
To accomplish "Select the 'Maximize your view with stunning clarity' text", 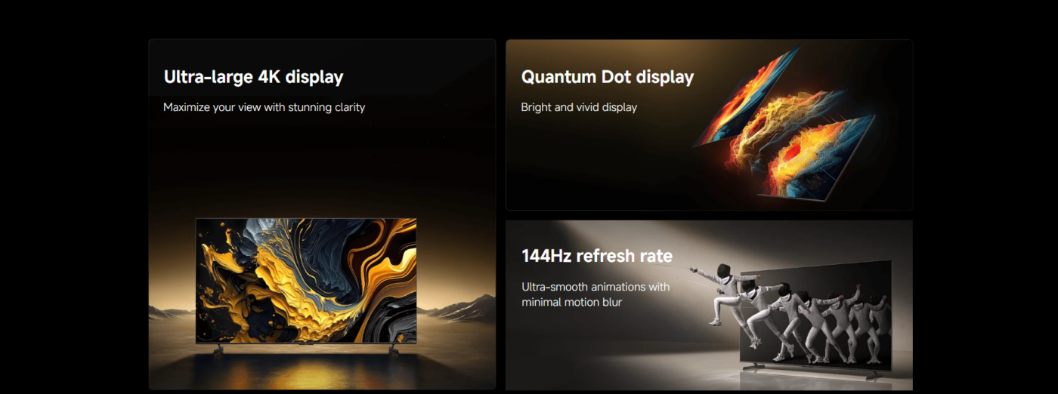I will click(264, 107).
